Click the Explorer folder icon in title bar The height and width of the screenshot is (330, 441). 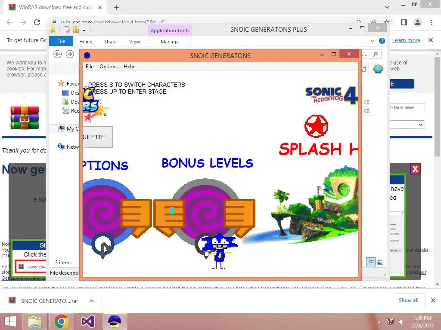click(53, 30)
